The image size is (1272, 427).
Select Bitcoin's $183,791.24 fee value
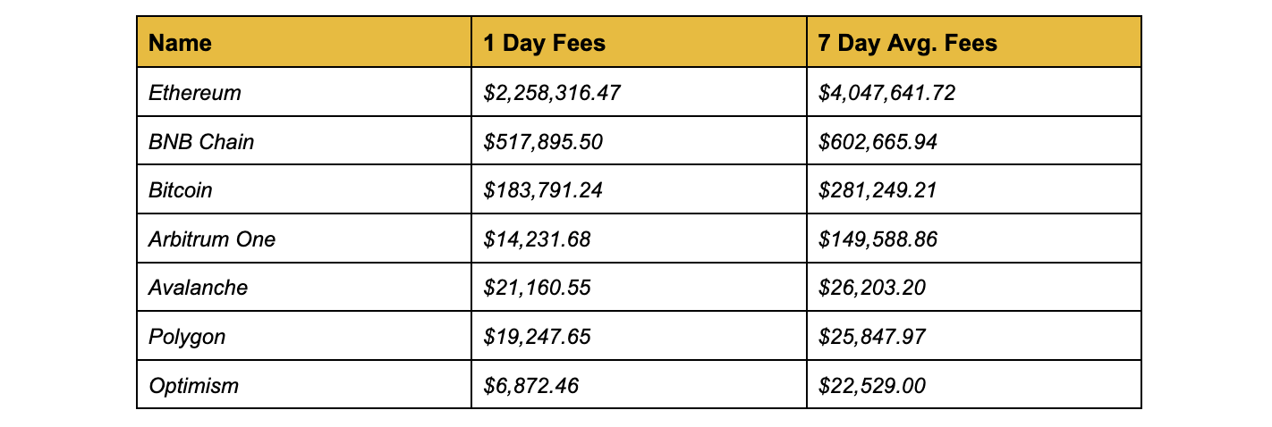639,189
